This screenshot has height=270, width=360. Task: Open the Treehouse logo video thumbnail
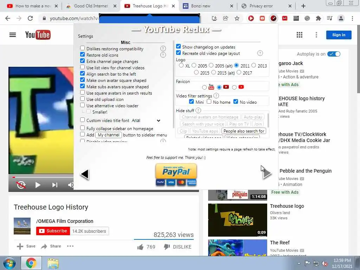coord(238,220)
